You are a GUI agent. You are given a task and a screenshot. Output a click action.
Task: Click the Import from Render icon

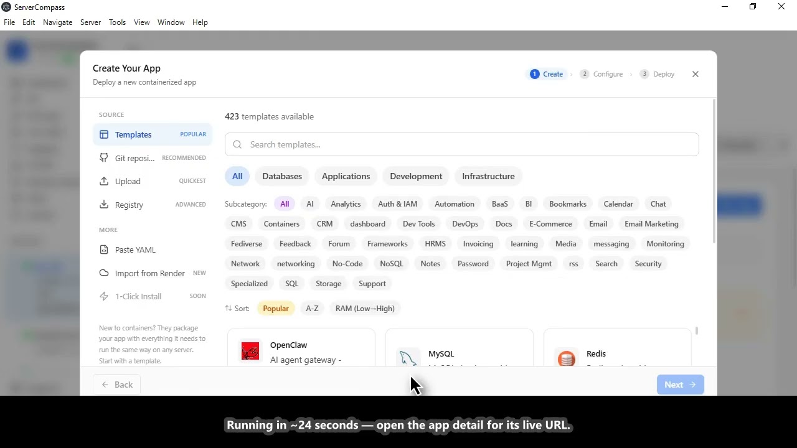[x=104, y=273]
